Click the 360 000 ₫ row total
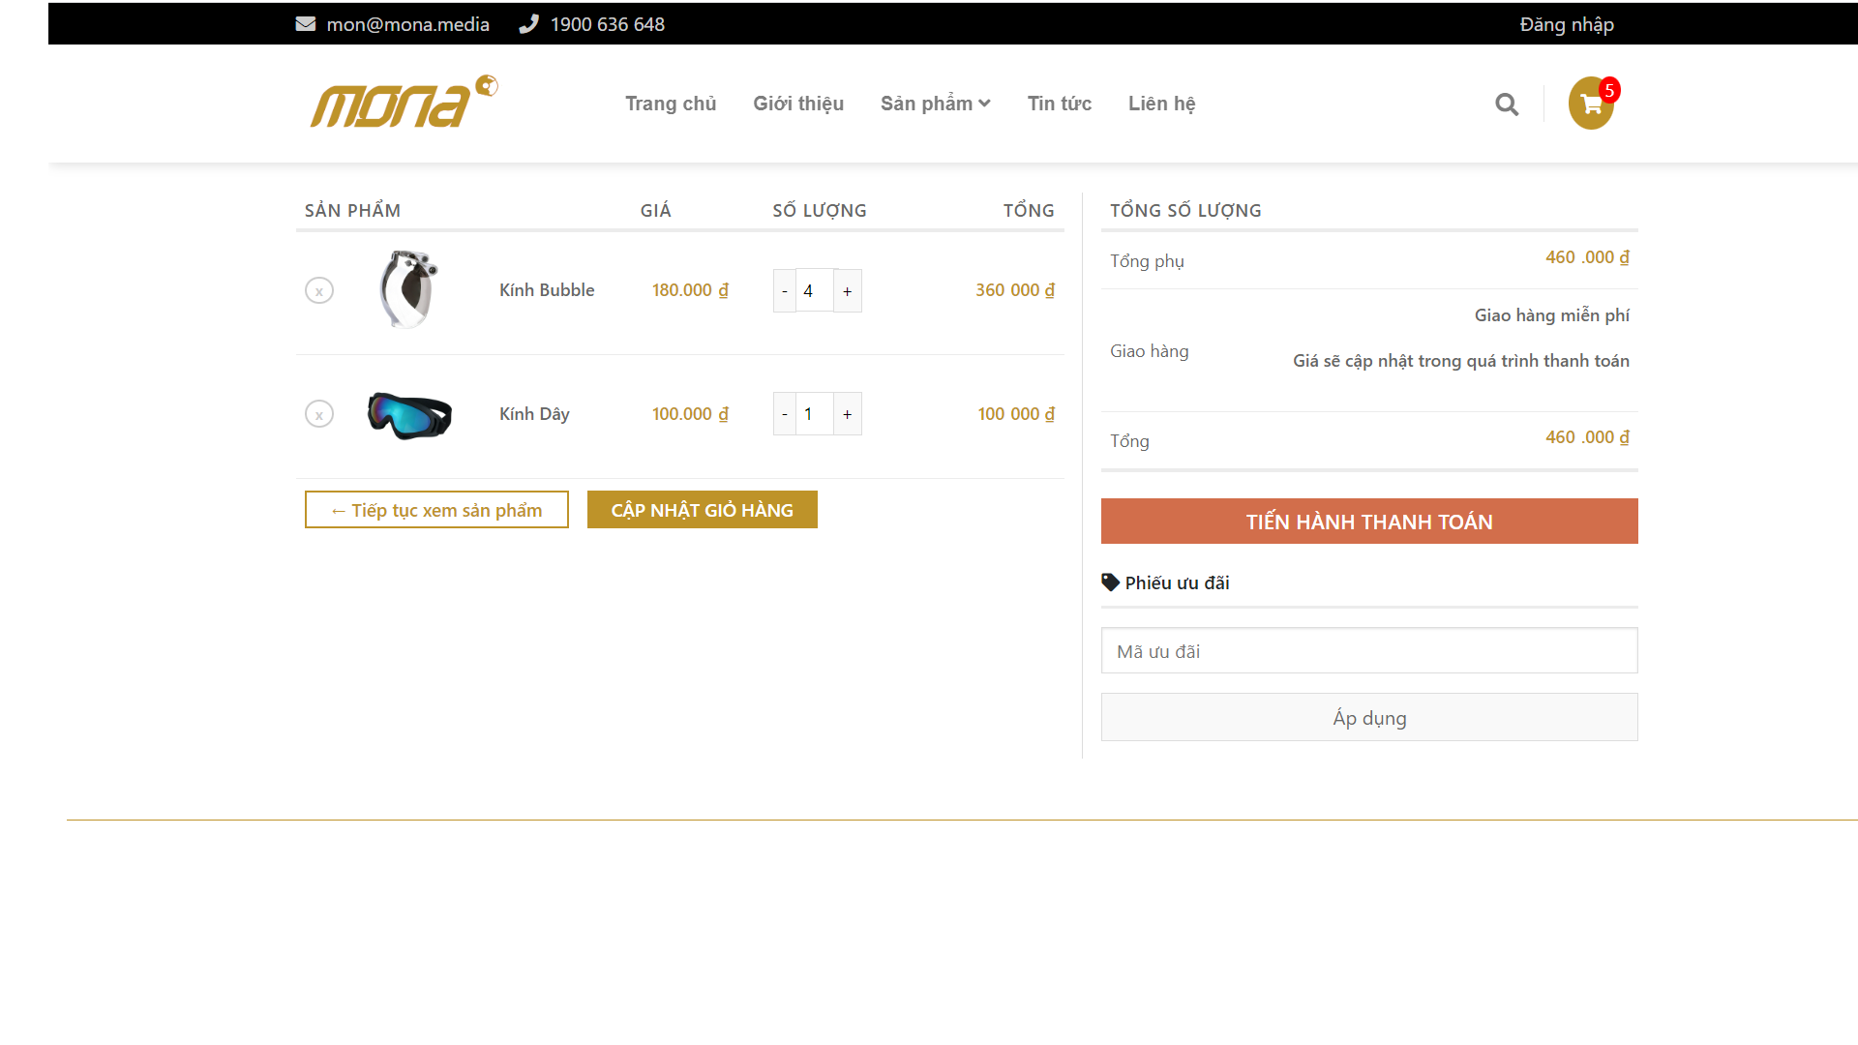The height and width of the screenshot is (1045, 1858). 1015,290
